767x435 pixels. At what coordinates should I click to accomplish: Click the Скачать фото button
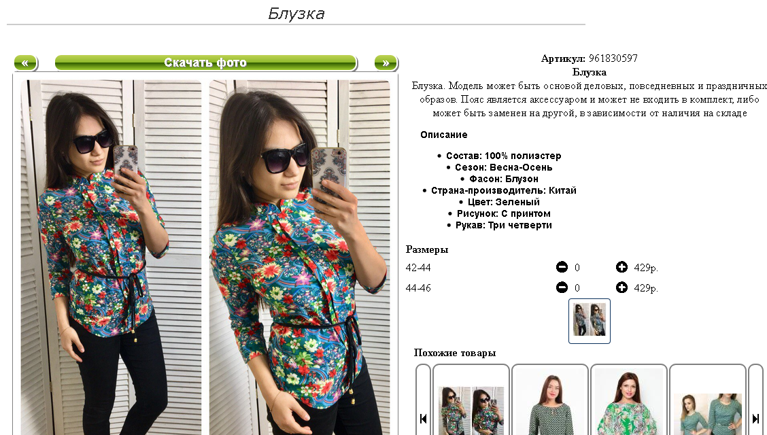(x=205, y=63)
